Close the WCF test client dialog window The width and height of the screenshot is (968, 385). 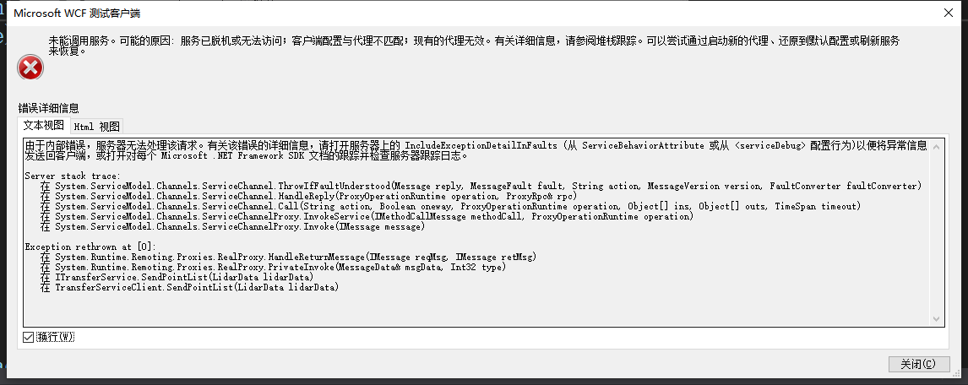[948, 12]
